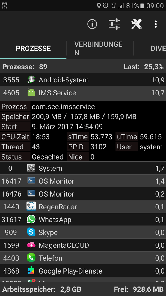
Task: Tap the Google Play-Dienste puzzle icon
Action: coord(31,271)
